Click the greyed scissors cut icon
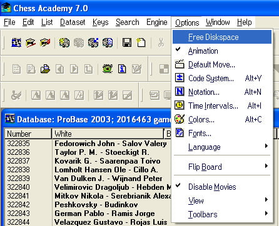 pyautogui.click(x=161, y=42)
